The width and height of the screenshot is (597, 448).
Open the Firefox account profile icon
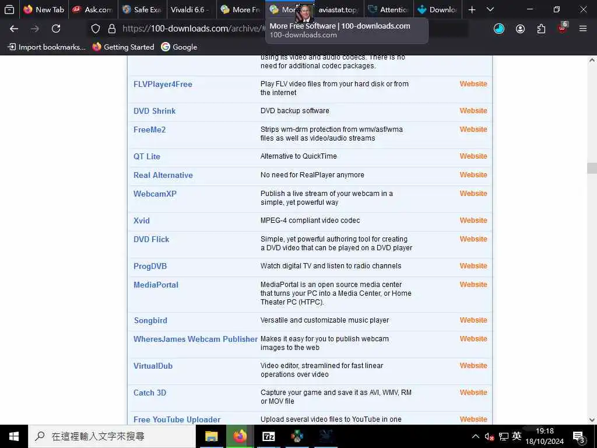tap(520, 29)
